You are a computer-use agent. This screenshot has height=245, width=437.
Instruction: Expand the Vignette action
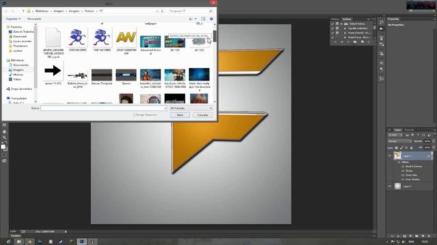(x=345, y=29)
